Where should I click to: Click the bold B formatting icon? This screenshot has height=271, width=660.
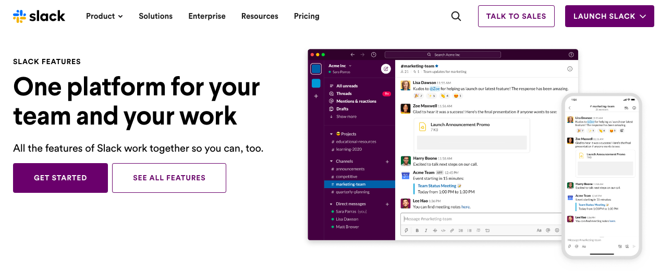tap(417, 230)
